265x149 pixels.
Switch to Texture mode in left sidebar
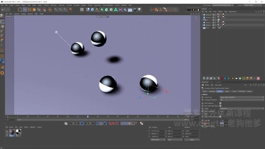[2, 26]
